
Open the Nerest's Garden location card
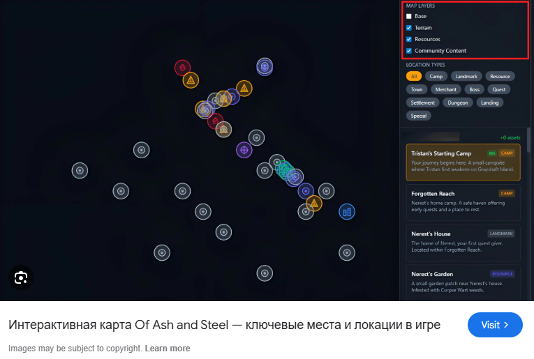pos(463,282)
